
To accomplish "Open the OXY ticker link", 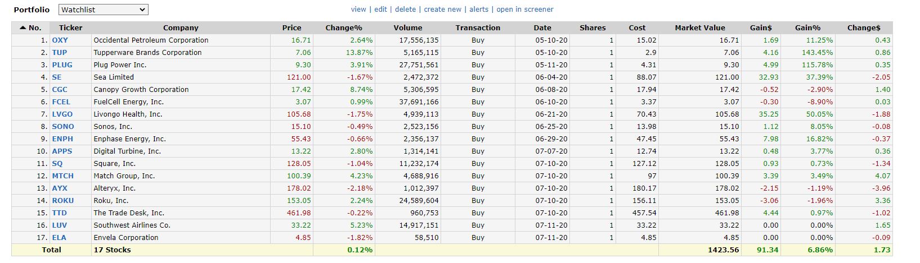I will point(60,40).
